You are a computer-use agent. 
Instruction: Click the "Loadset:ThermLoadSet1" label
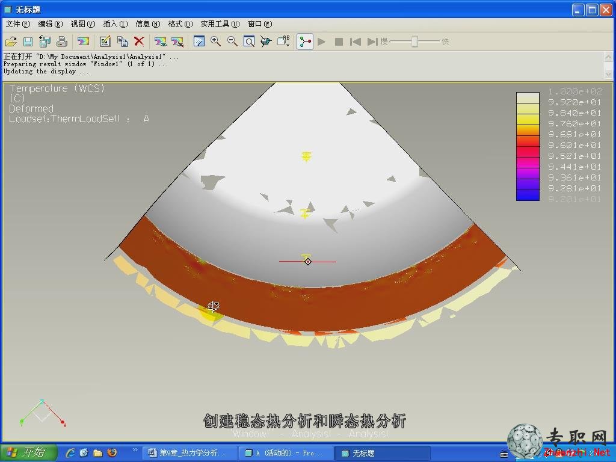coord(64,119)
